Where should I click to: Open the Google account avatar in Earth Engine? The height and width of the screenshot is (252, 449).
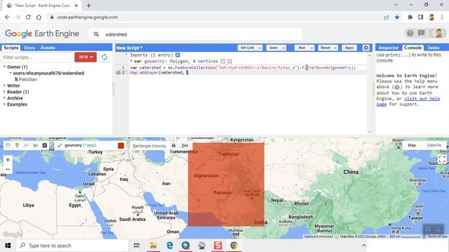[438, 33]
